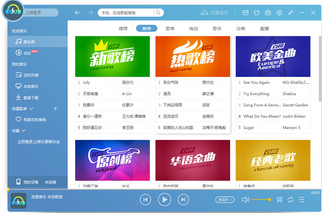The image size is (322, 213).
Task: Switch to mini mode icon
Action: (290, 13)
